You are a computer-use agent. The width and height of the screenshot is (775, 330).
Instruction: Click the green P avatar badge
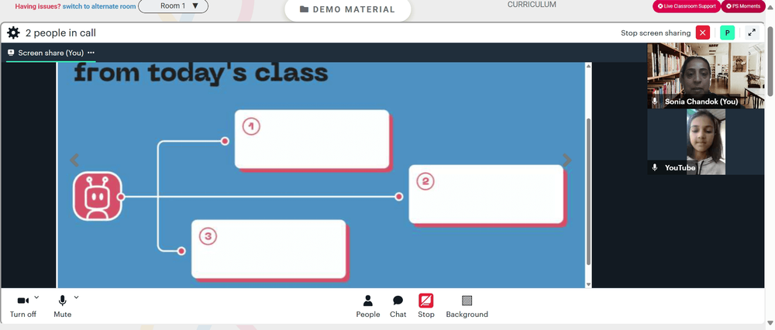tap(727, 33)
